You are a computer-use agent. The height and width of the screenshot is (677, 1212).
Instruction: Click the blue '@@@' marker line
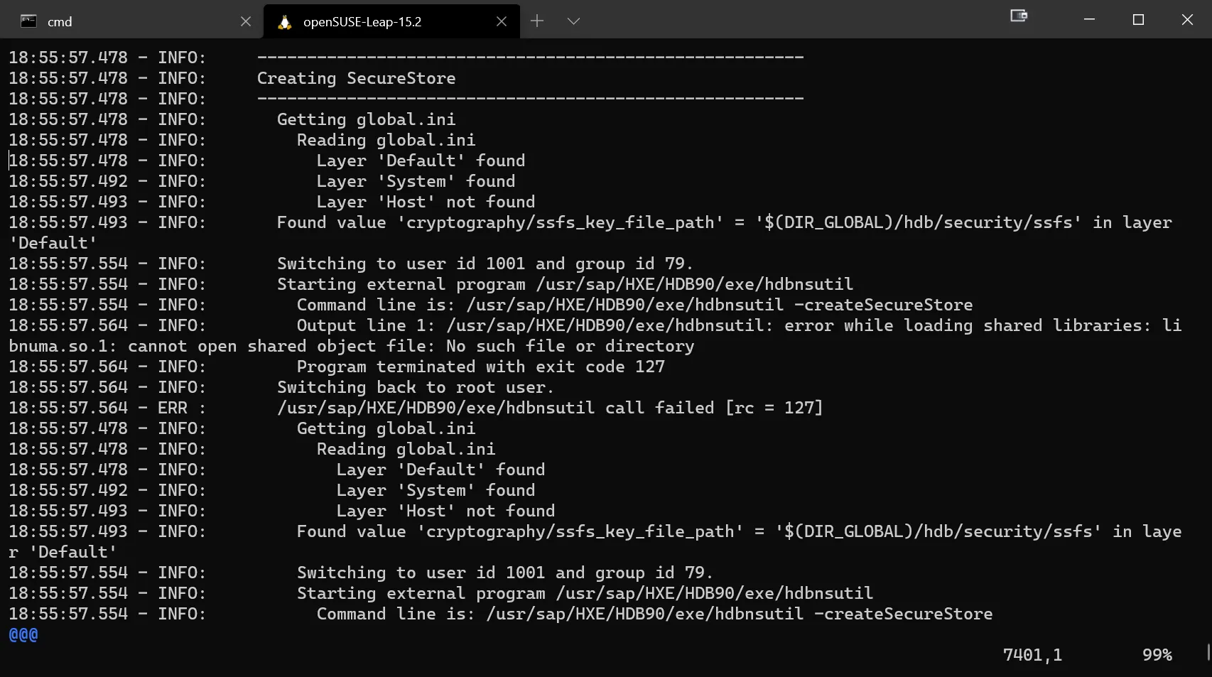pos(23,634)
